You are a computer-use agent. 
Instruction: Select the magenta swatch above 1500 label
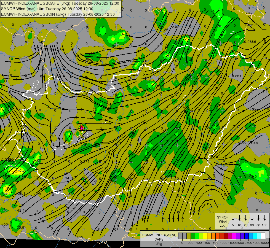click(x=234, y=236)
